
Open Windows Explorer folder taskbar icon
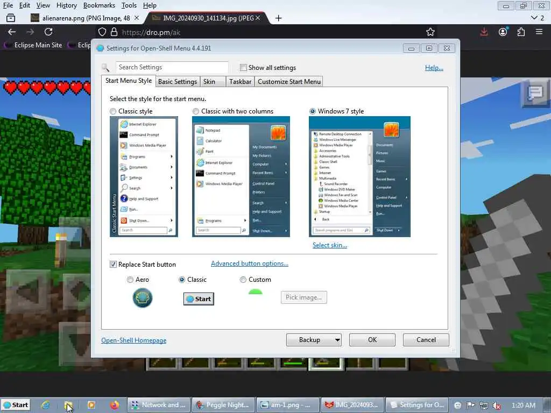(68, 405)
